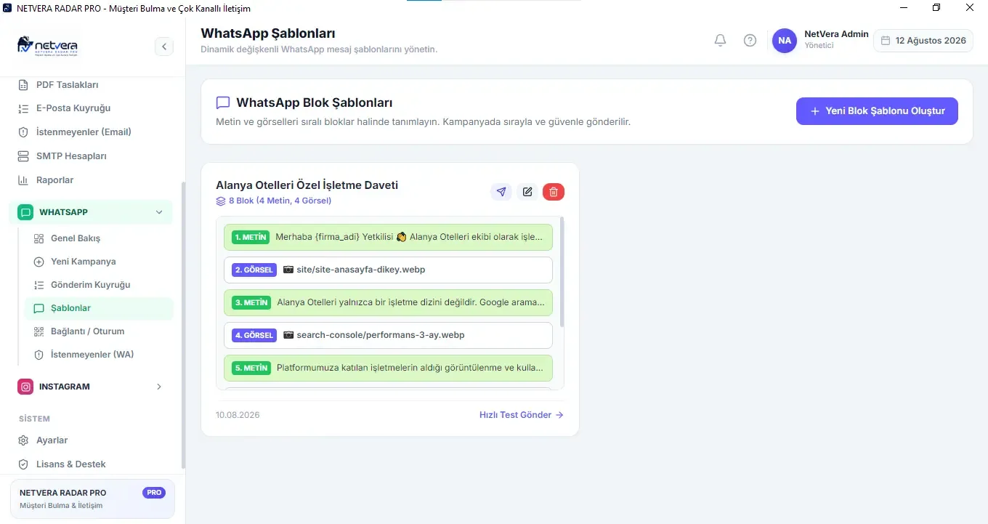The width and height of the screenshot is (988, 524).
Task: Click the Lisans & Destek shield icon
Action: pyautogui.click(x=23, y=464)
